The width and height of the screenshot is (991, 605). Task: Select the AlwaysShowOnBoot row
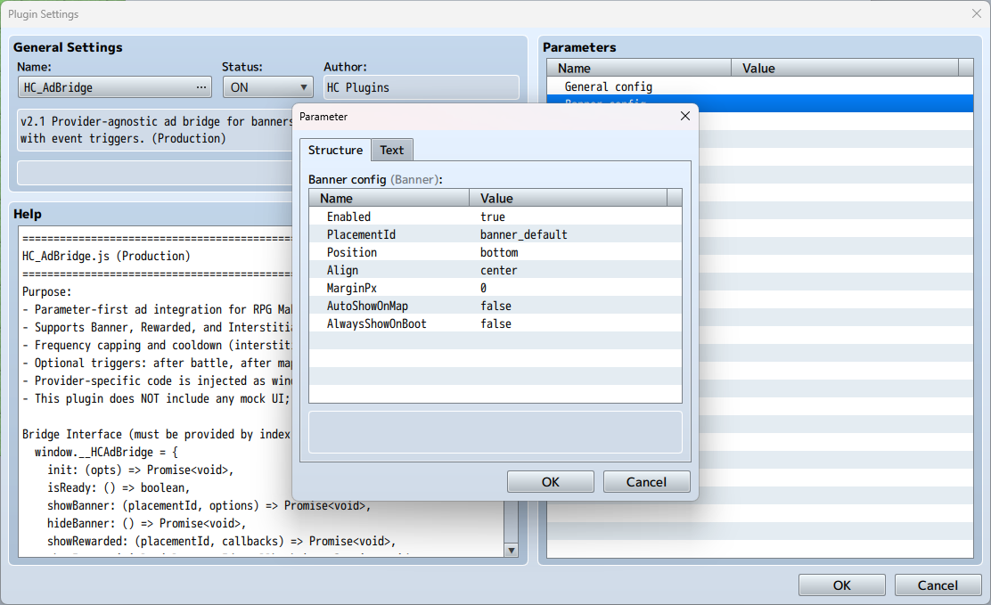[x=495, y=323]
